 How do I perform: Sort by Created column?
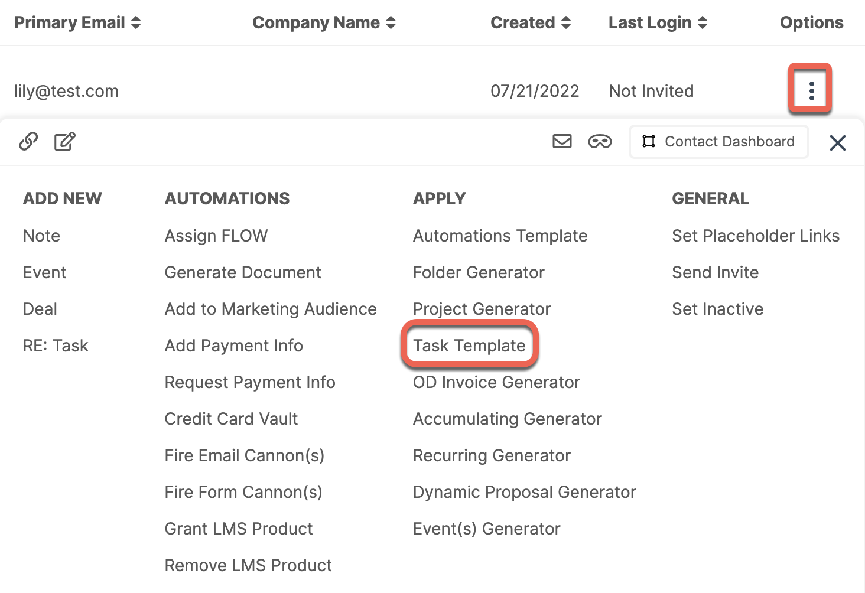531,22
